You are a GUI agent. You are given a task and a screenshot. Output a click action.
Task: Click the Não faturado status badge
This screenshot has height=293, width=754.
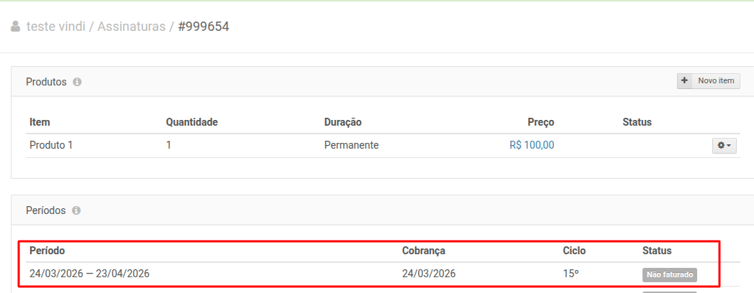tap(670, 274)
